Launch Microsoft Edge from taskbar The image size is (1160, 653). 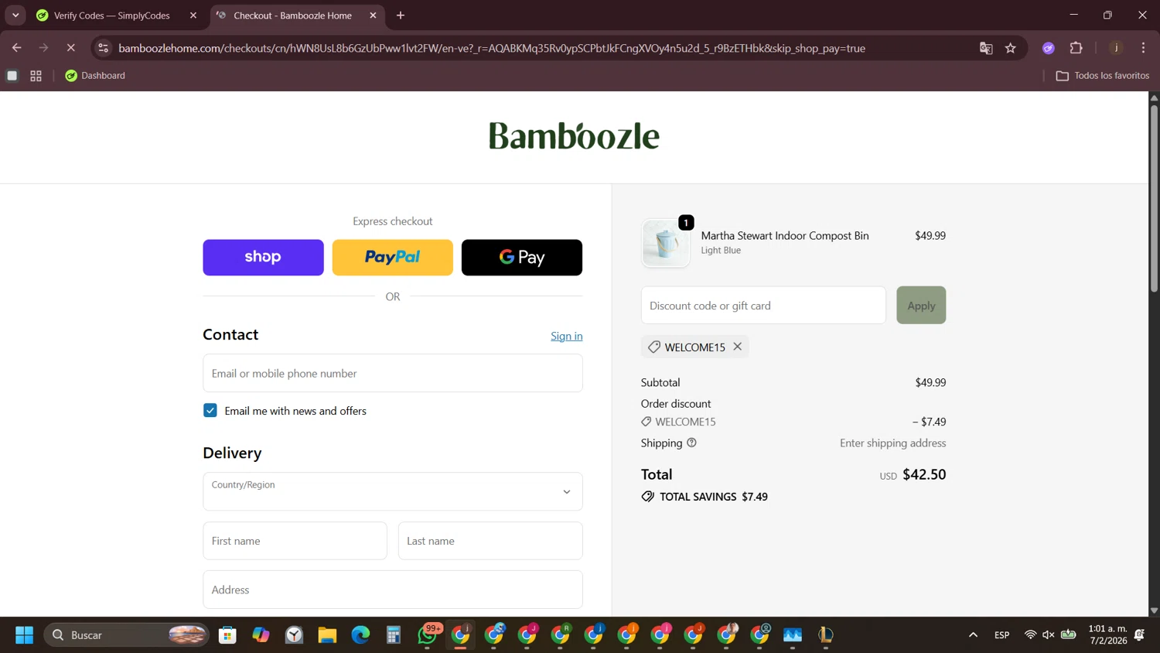pyautogui.click(x=360, y=635)
